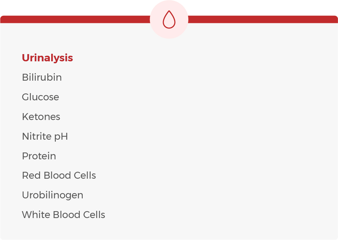Select the Protein list item
The image size is (338, 240).
coord(39,156)
